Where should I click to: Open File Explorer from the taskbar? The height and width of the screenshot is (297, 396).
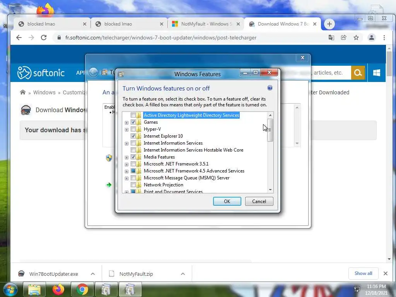click(x=34, y=289)
